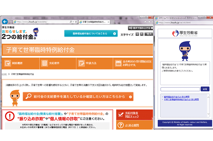Click the calendar icon beside 各市町村の受付開始状況
Image resolution: width=213 pixels, height=141 pixels.
(118, 63)
